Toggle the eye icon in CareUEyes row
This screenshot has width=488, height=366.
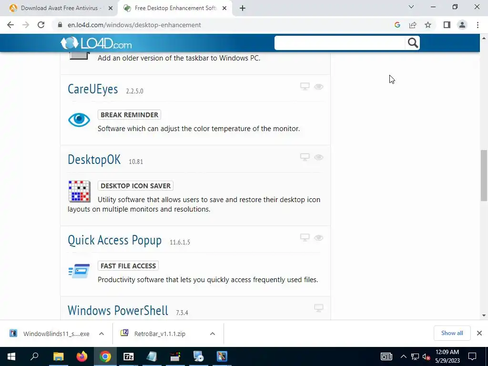pos(318,87)
